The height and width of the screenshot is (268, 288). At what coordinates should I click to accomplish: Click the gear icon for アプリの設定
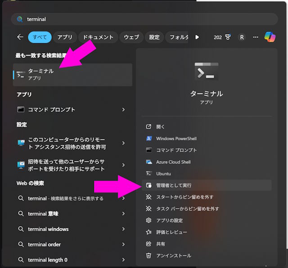[148, 220]
